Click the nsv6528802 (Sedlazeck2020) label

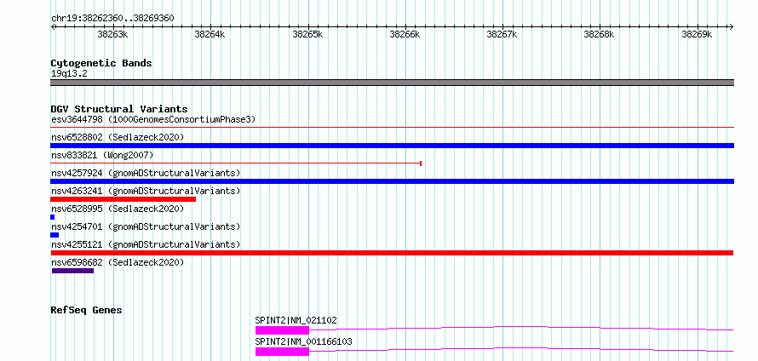coord(118,137)
